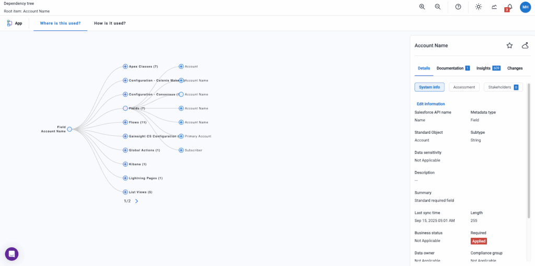
Task: Expand the List Views (5) node
Action: pyautogui.click(x=125, y=192)
